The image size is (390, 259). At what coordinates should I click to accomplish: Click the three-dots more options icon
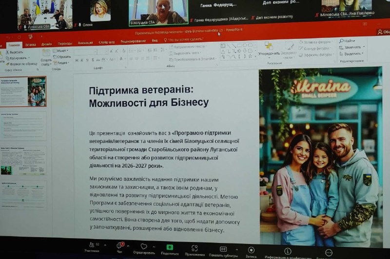[x=329, y=253]
